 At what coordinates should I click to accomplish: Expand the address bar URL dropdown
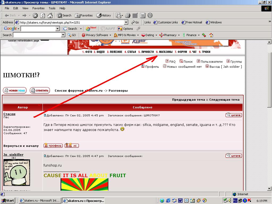pyautogui.click(x=126, y=23)
